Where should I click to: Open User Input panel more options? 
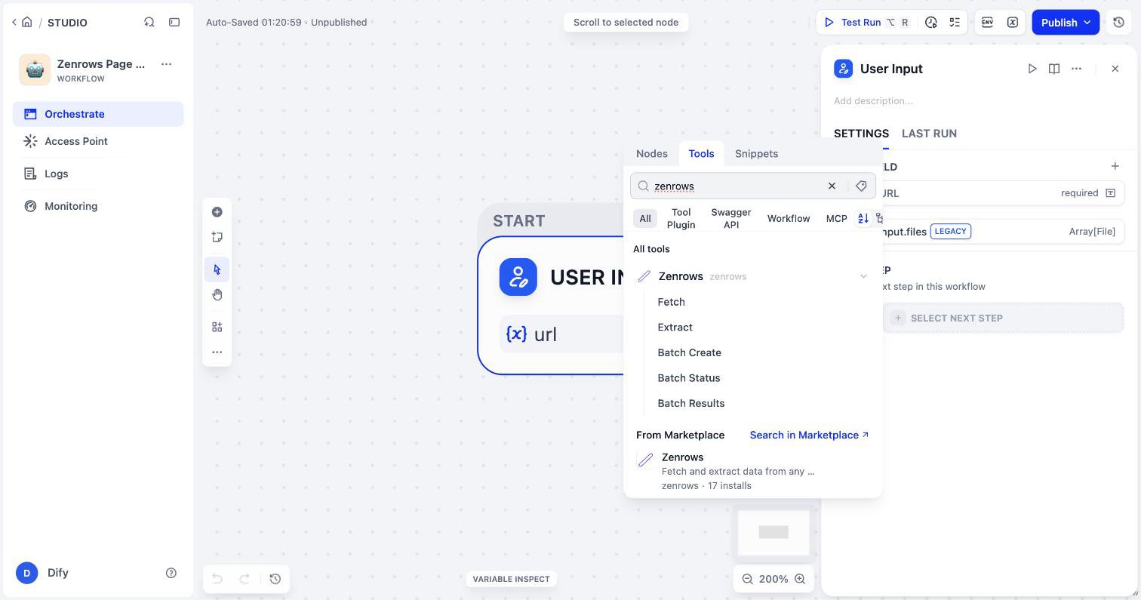1077,69
